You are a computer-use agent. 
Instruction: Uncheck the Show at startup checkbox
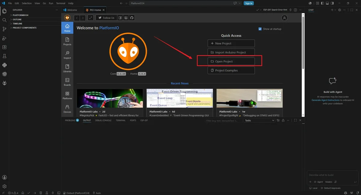[260, 29]
